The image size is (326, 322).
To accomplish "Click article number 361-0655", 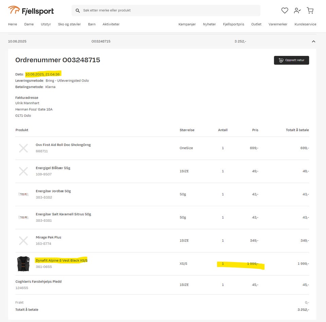I will coord(44,267).
